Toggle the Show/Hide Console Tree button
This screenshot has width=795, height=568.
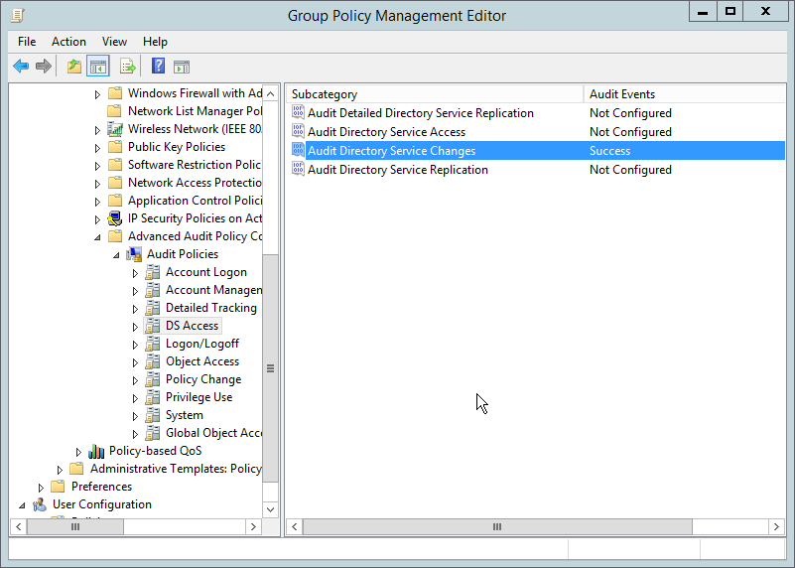click(x=98, y=67)
